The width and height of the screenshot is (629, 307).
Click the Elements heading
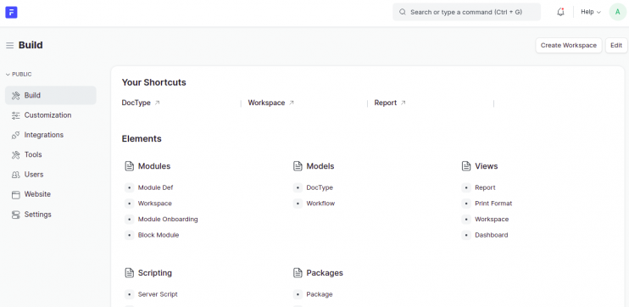pos(142,139)
